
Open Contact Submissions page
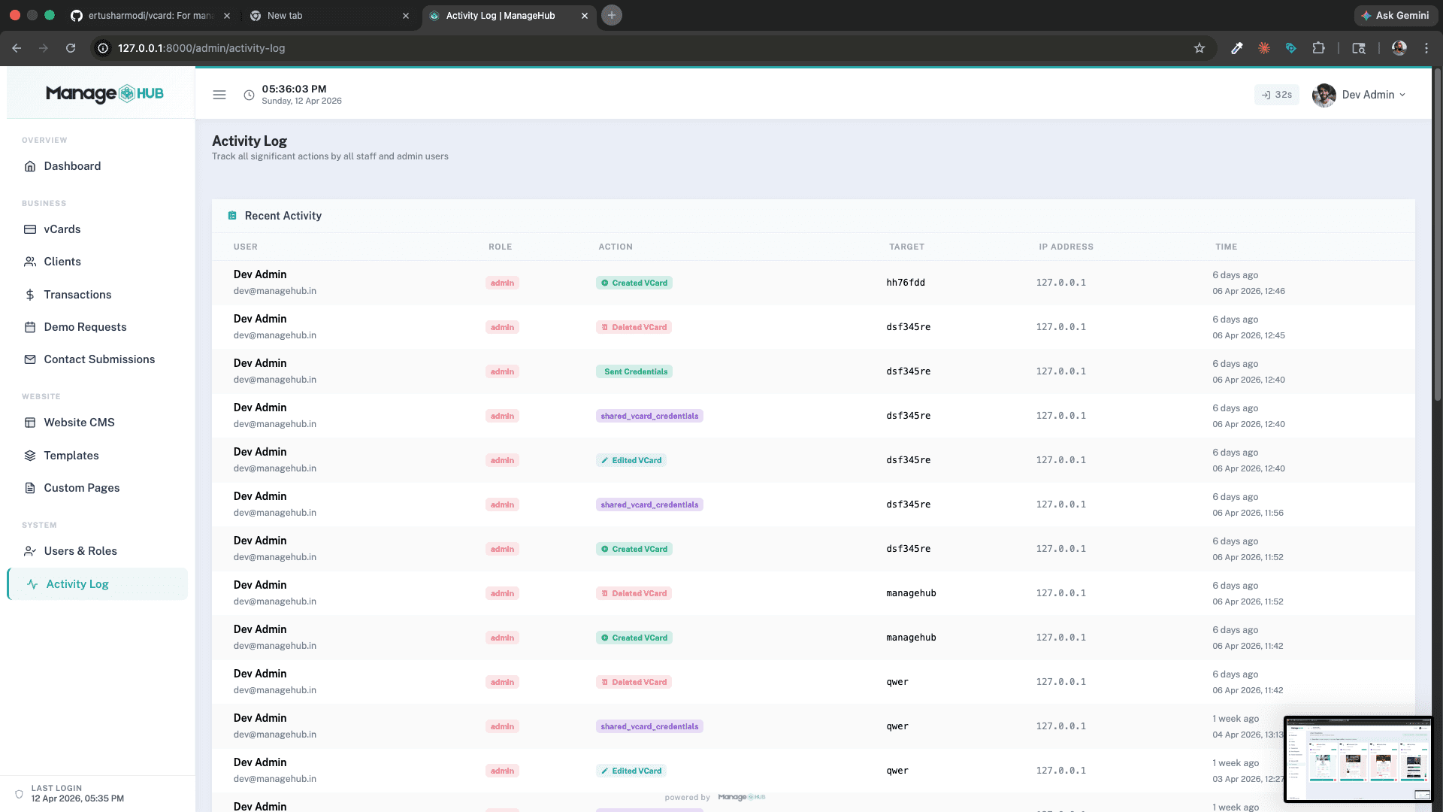click(x=99, y=359)
